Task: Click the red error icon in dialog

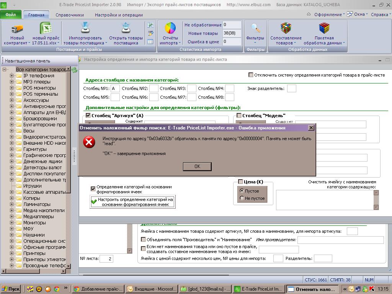Action: point(89,142)
